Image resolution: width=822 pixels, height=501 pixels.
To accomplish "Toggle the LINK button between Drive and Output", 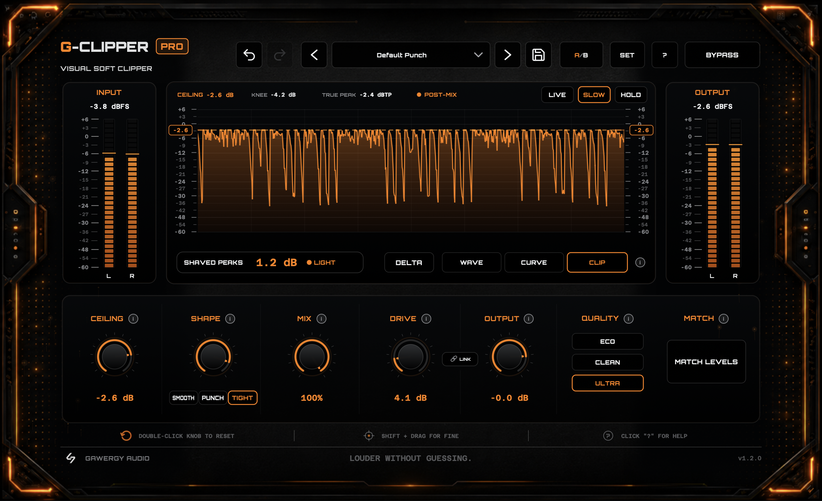I will pos(460,359).
